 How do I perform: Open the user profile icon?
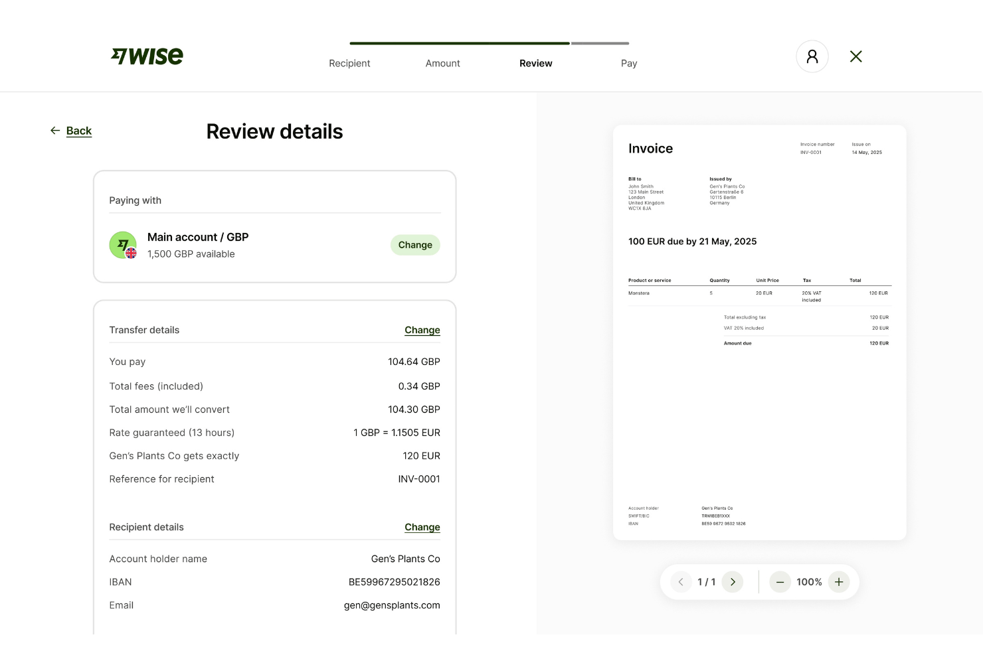[812, 56]
